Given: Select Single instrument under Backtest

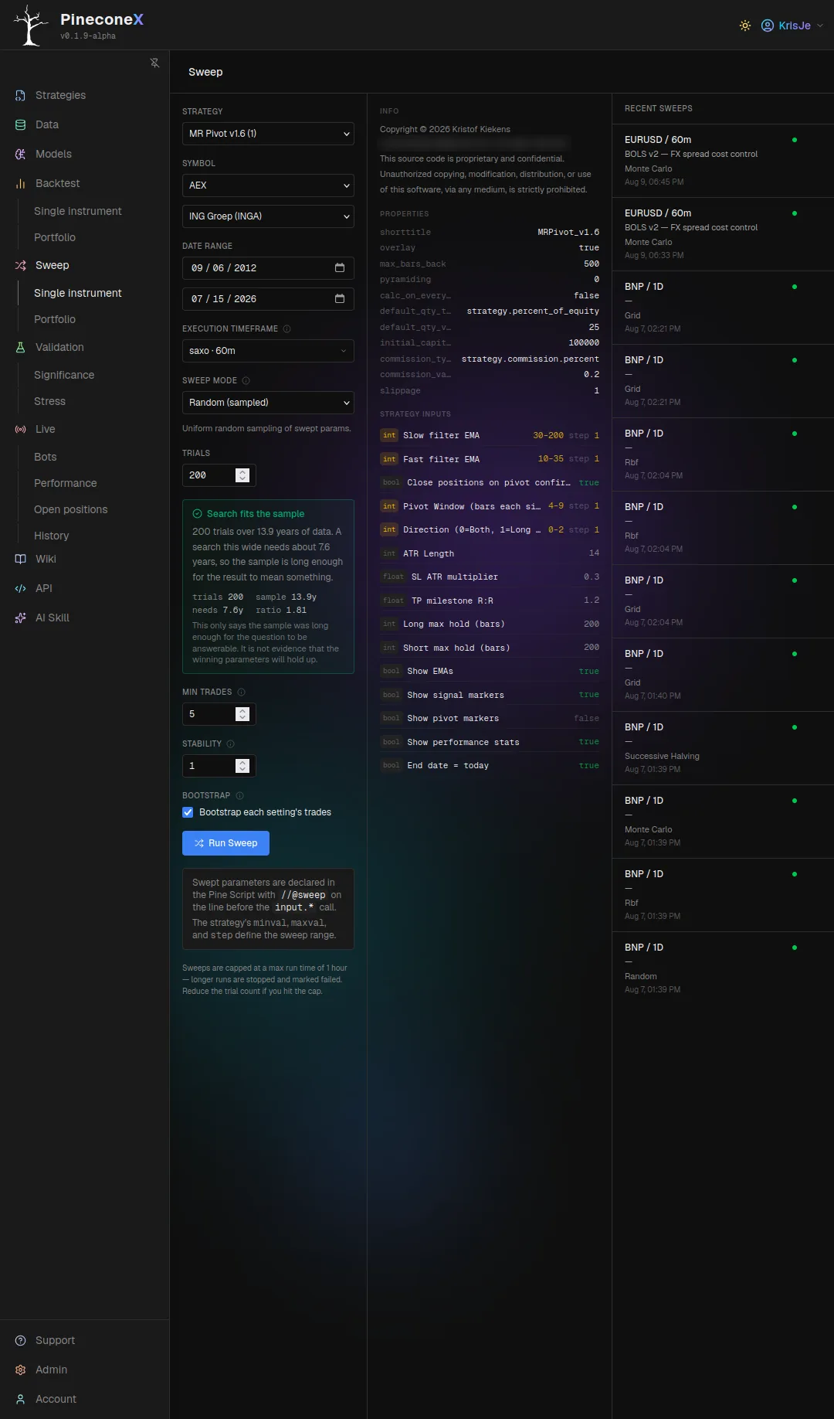Looking at the screenshot, I should click(x=77, y=211).
